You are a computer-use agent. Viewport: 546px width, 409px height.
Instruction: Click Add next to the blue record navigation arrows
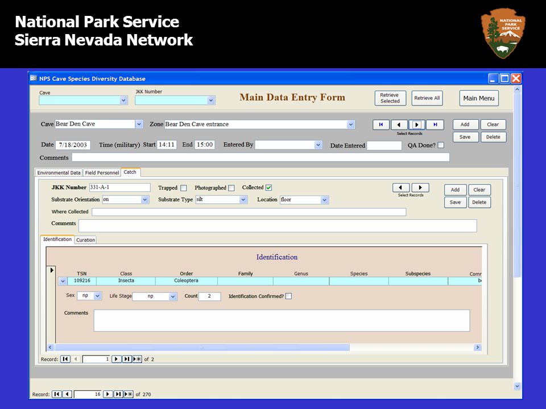pos(465,124)
